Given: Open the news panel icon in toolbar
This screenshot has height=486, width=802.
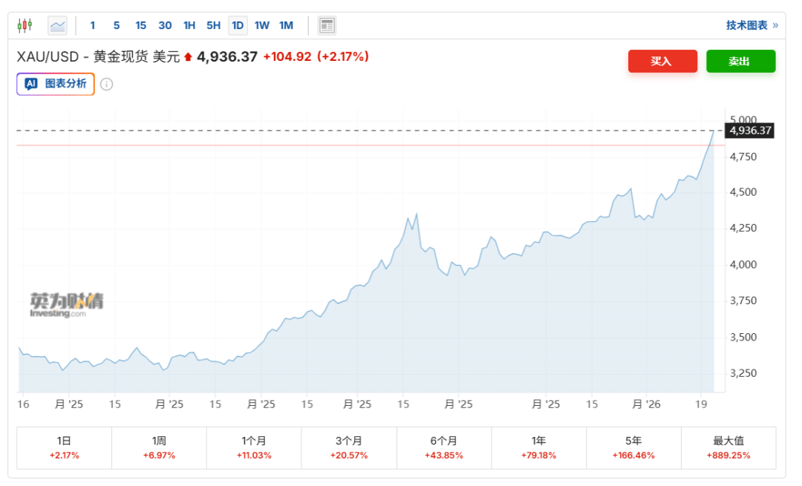Looking at the screenshot, I should [x=327, y=25].
